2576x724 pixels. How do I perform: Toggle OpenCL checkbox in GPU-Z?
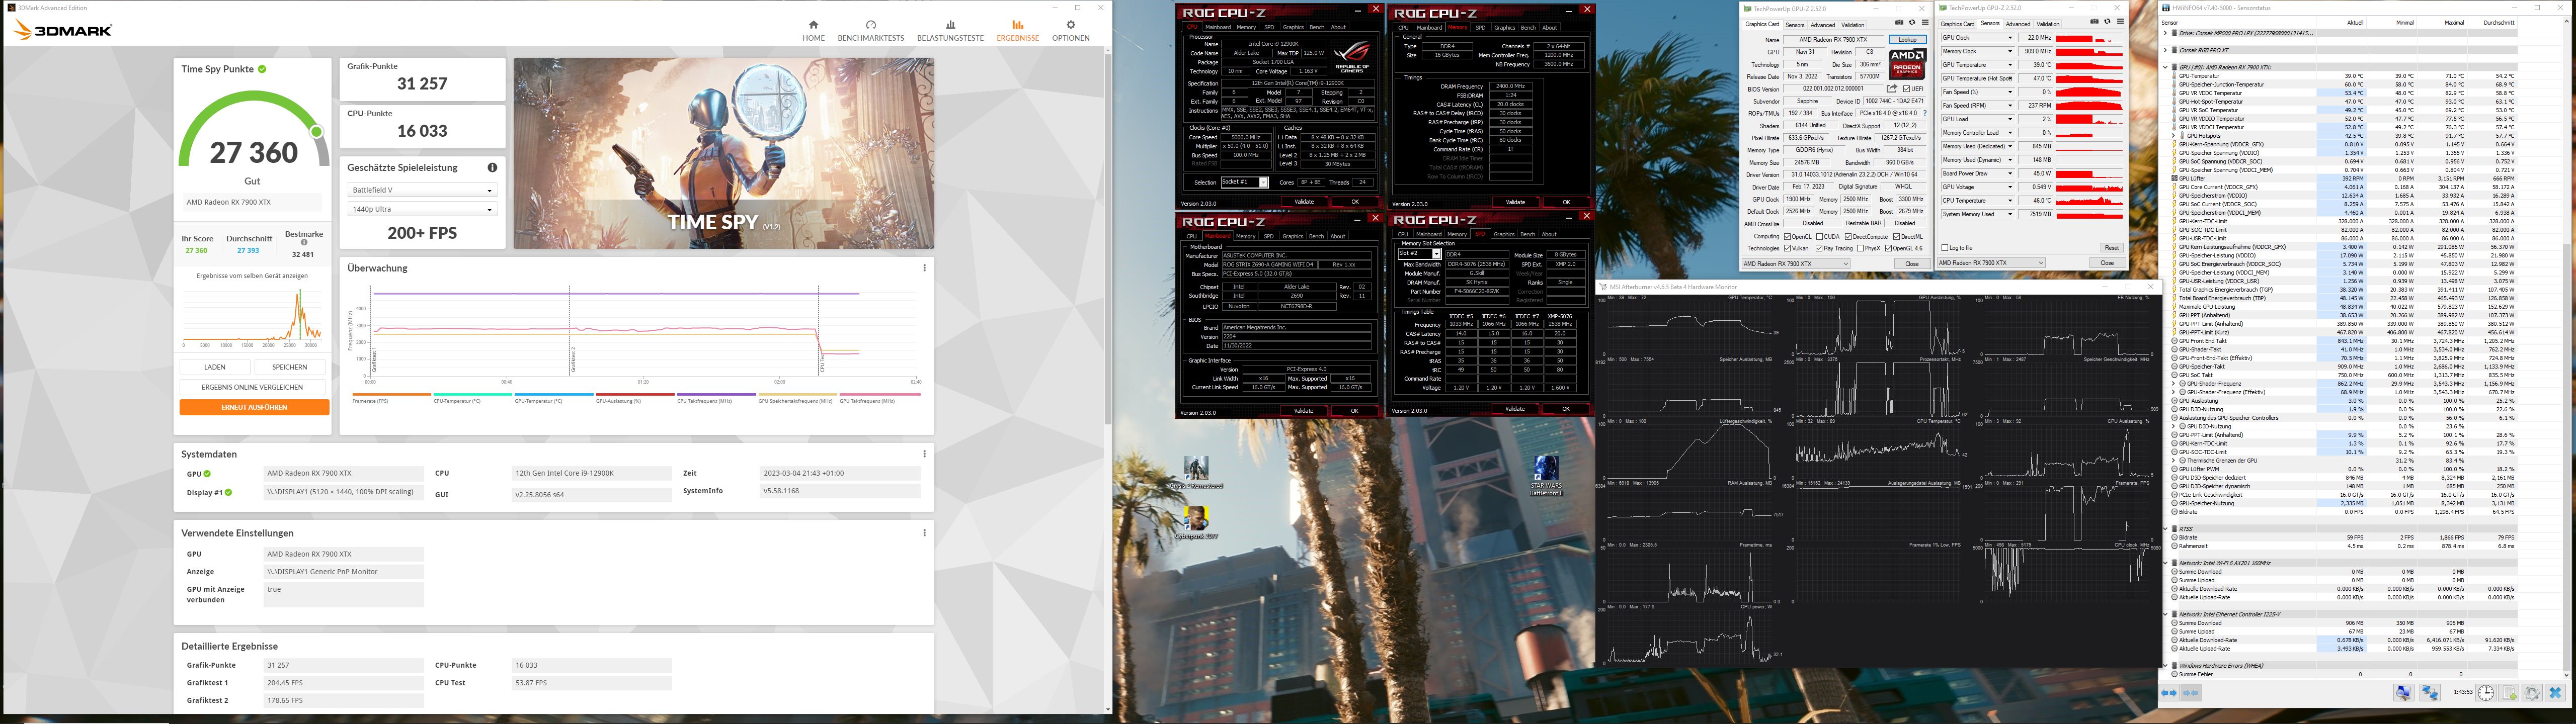click(1788, 237)
